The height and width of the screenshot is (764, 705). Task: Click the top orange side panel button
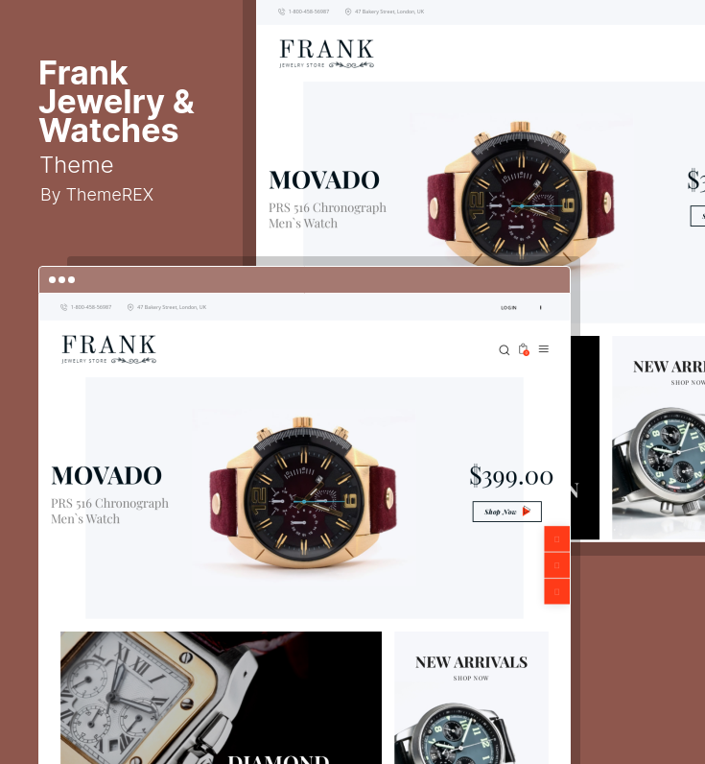coord(556,538)
